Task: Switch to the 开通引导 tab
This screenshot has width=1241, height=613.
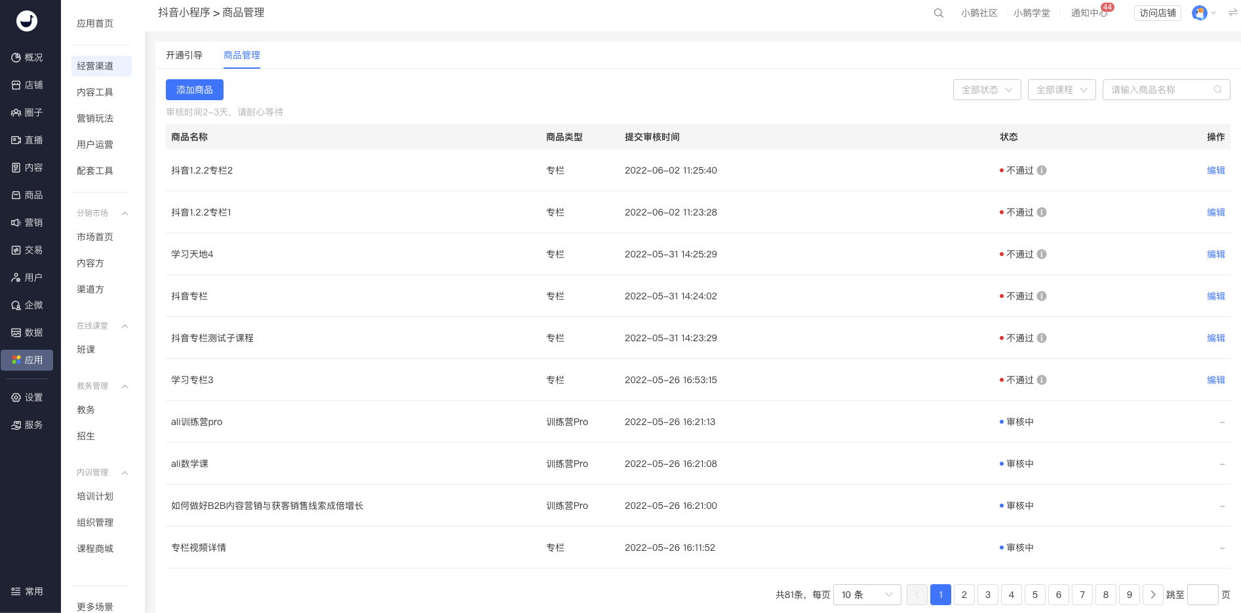Action: (184, 55)
